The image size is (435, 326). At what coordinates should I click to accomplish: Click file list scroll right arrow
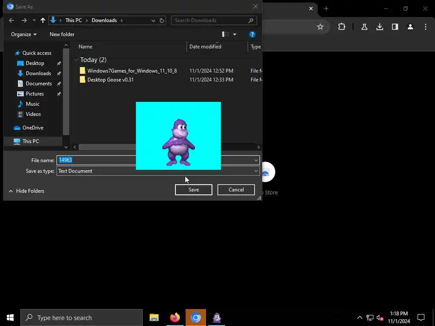(258, 147)
